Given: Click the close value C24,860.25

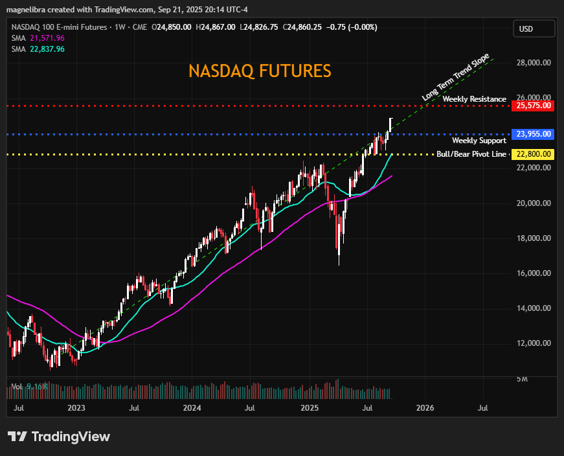Looking at the screenshot, I should click(x=302, y=27).
